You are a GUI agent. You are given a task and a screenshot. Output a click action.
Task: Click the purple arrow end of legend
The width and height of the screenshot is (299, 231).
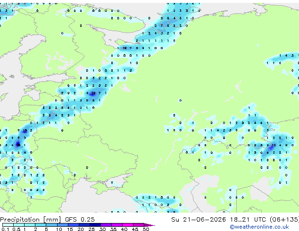tap(149, 225)
